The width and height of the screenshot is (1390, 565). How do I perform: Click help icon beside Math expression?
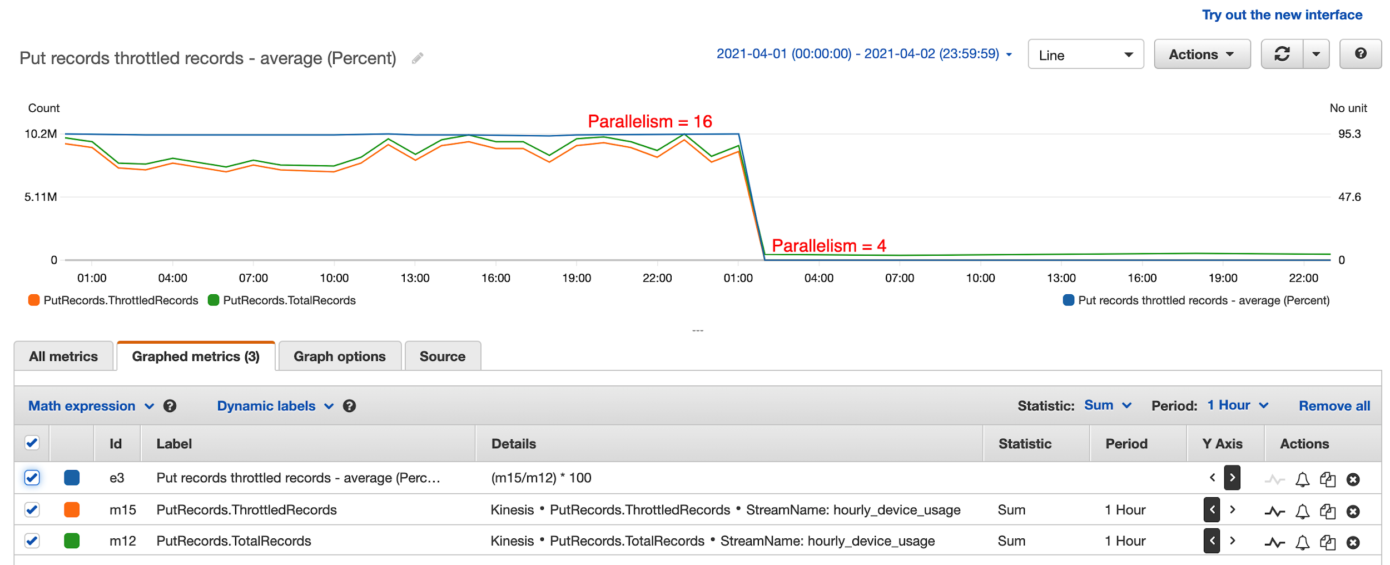pos(170,406)
